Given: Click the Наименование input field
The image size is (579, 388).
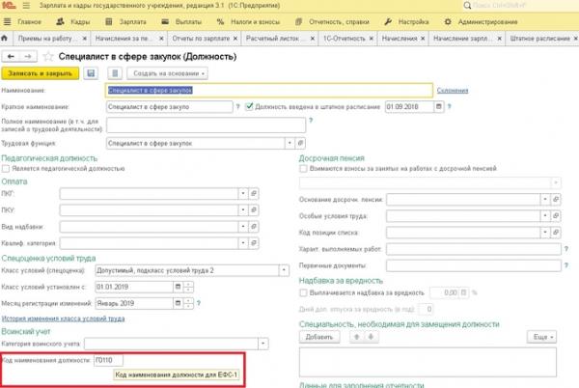Looking at the screenshot, I should [269, 90].
